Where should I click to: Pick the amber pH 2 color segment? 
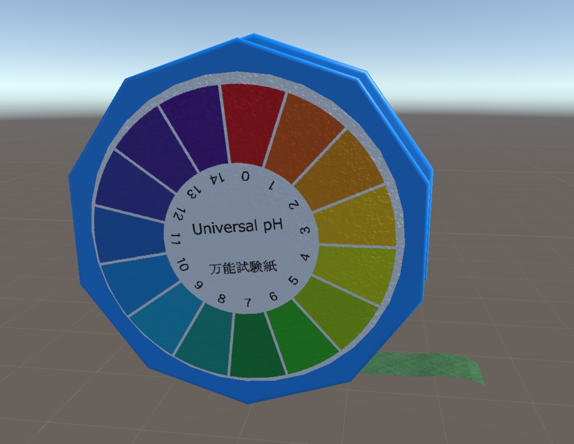[x=339, y=170]
